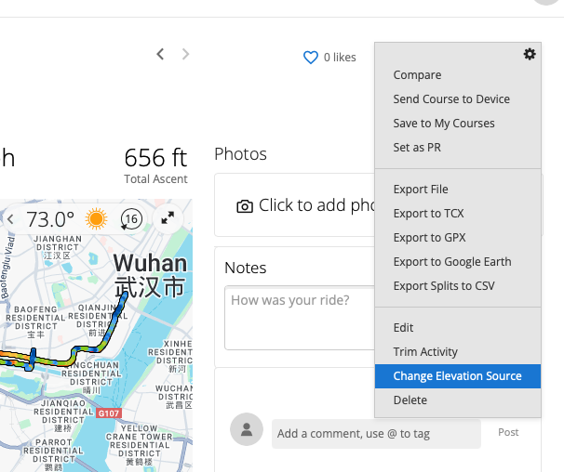Click the add a comment field
This screenshot has height=472, width=564.
(x=376, y=434)
